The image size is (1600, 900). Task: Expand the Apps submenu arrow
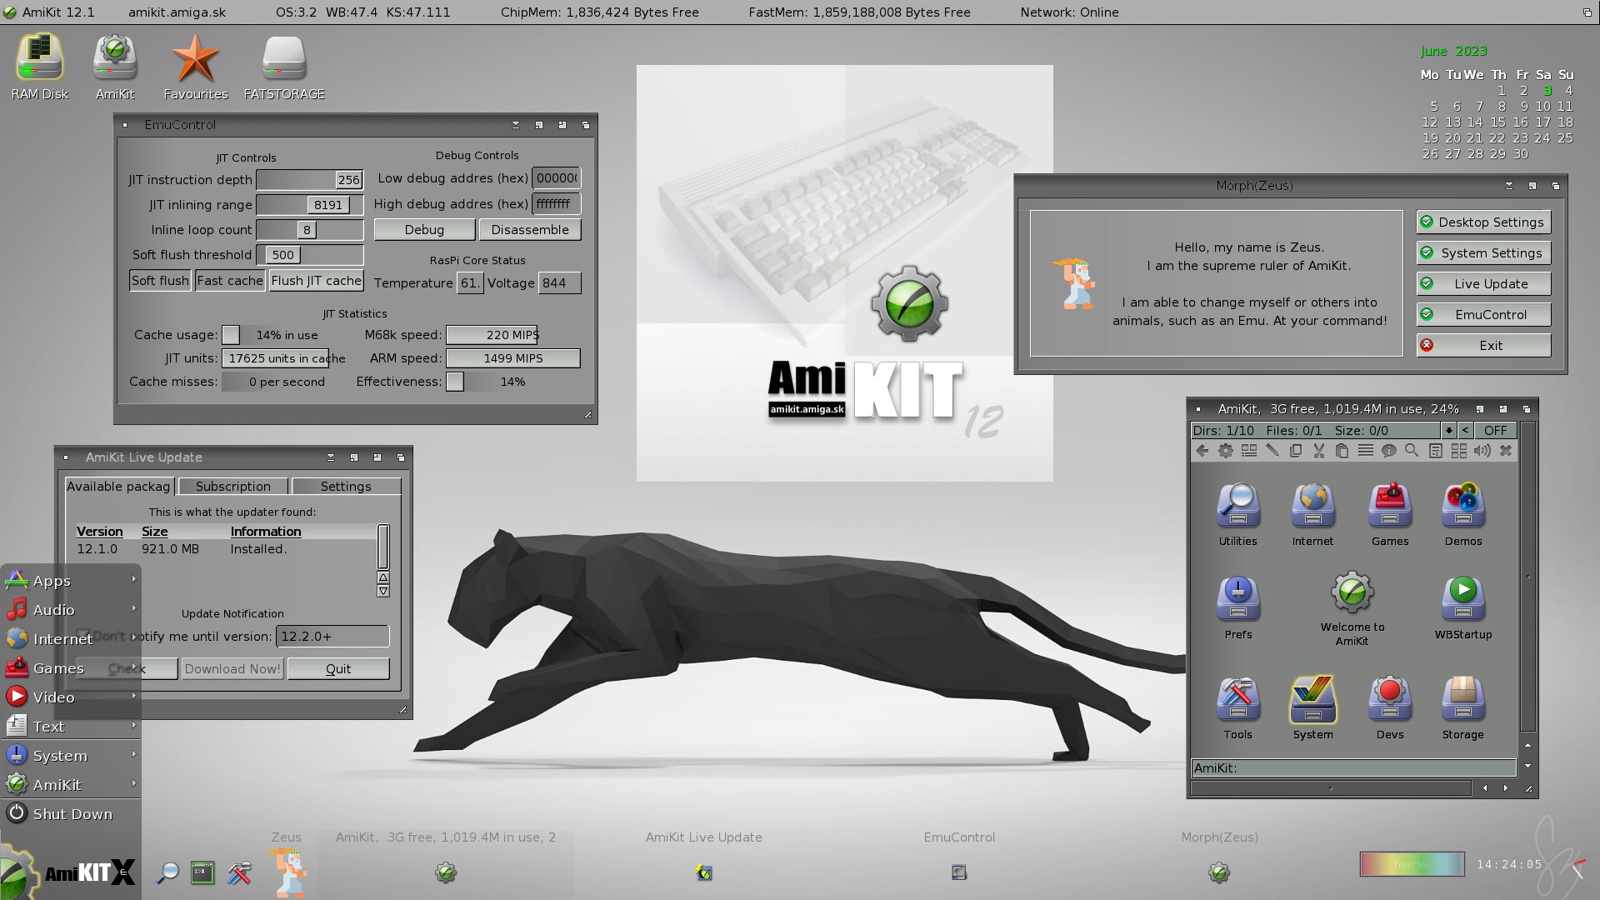click(x=133, y=578)
